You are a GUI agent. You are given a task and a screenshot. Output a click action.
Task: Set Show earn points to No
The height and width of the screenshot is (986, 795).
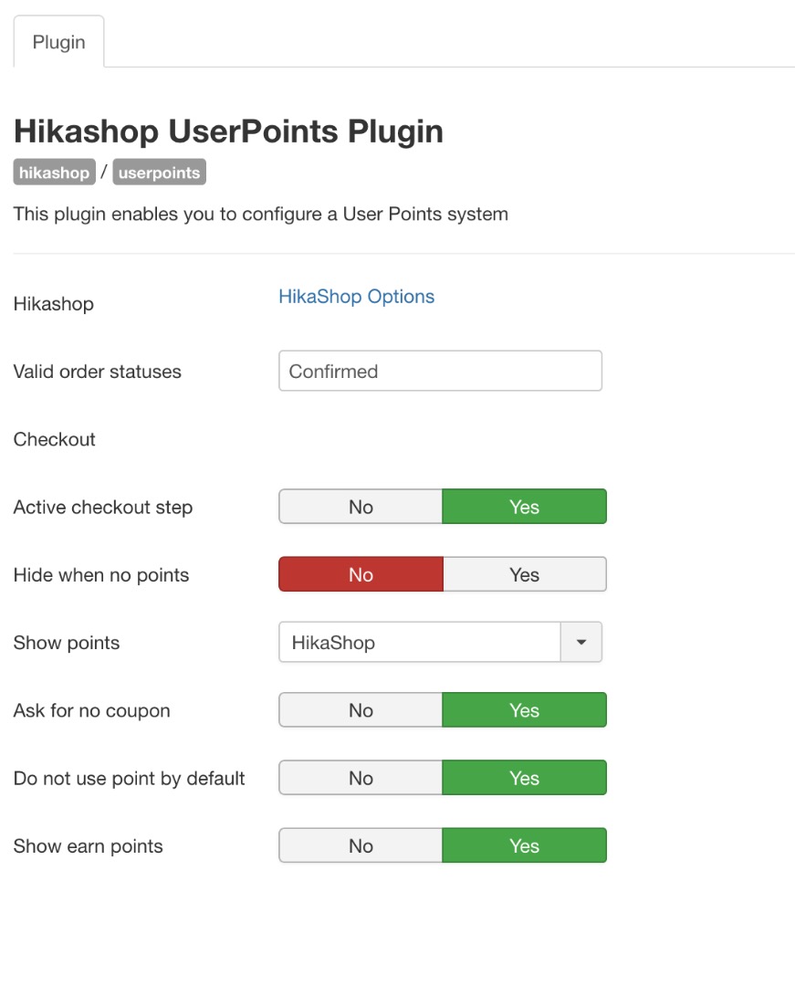pos(361,846)
